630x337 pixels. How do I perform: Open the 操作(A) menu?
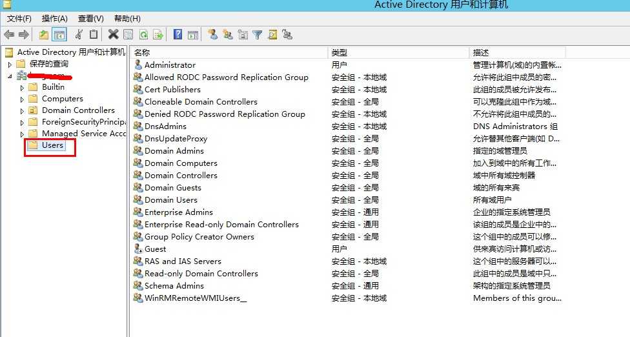tap(55, 19)
